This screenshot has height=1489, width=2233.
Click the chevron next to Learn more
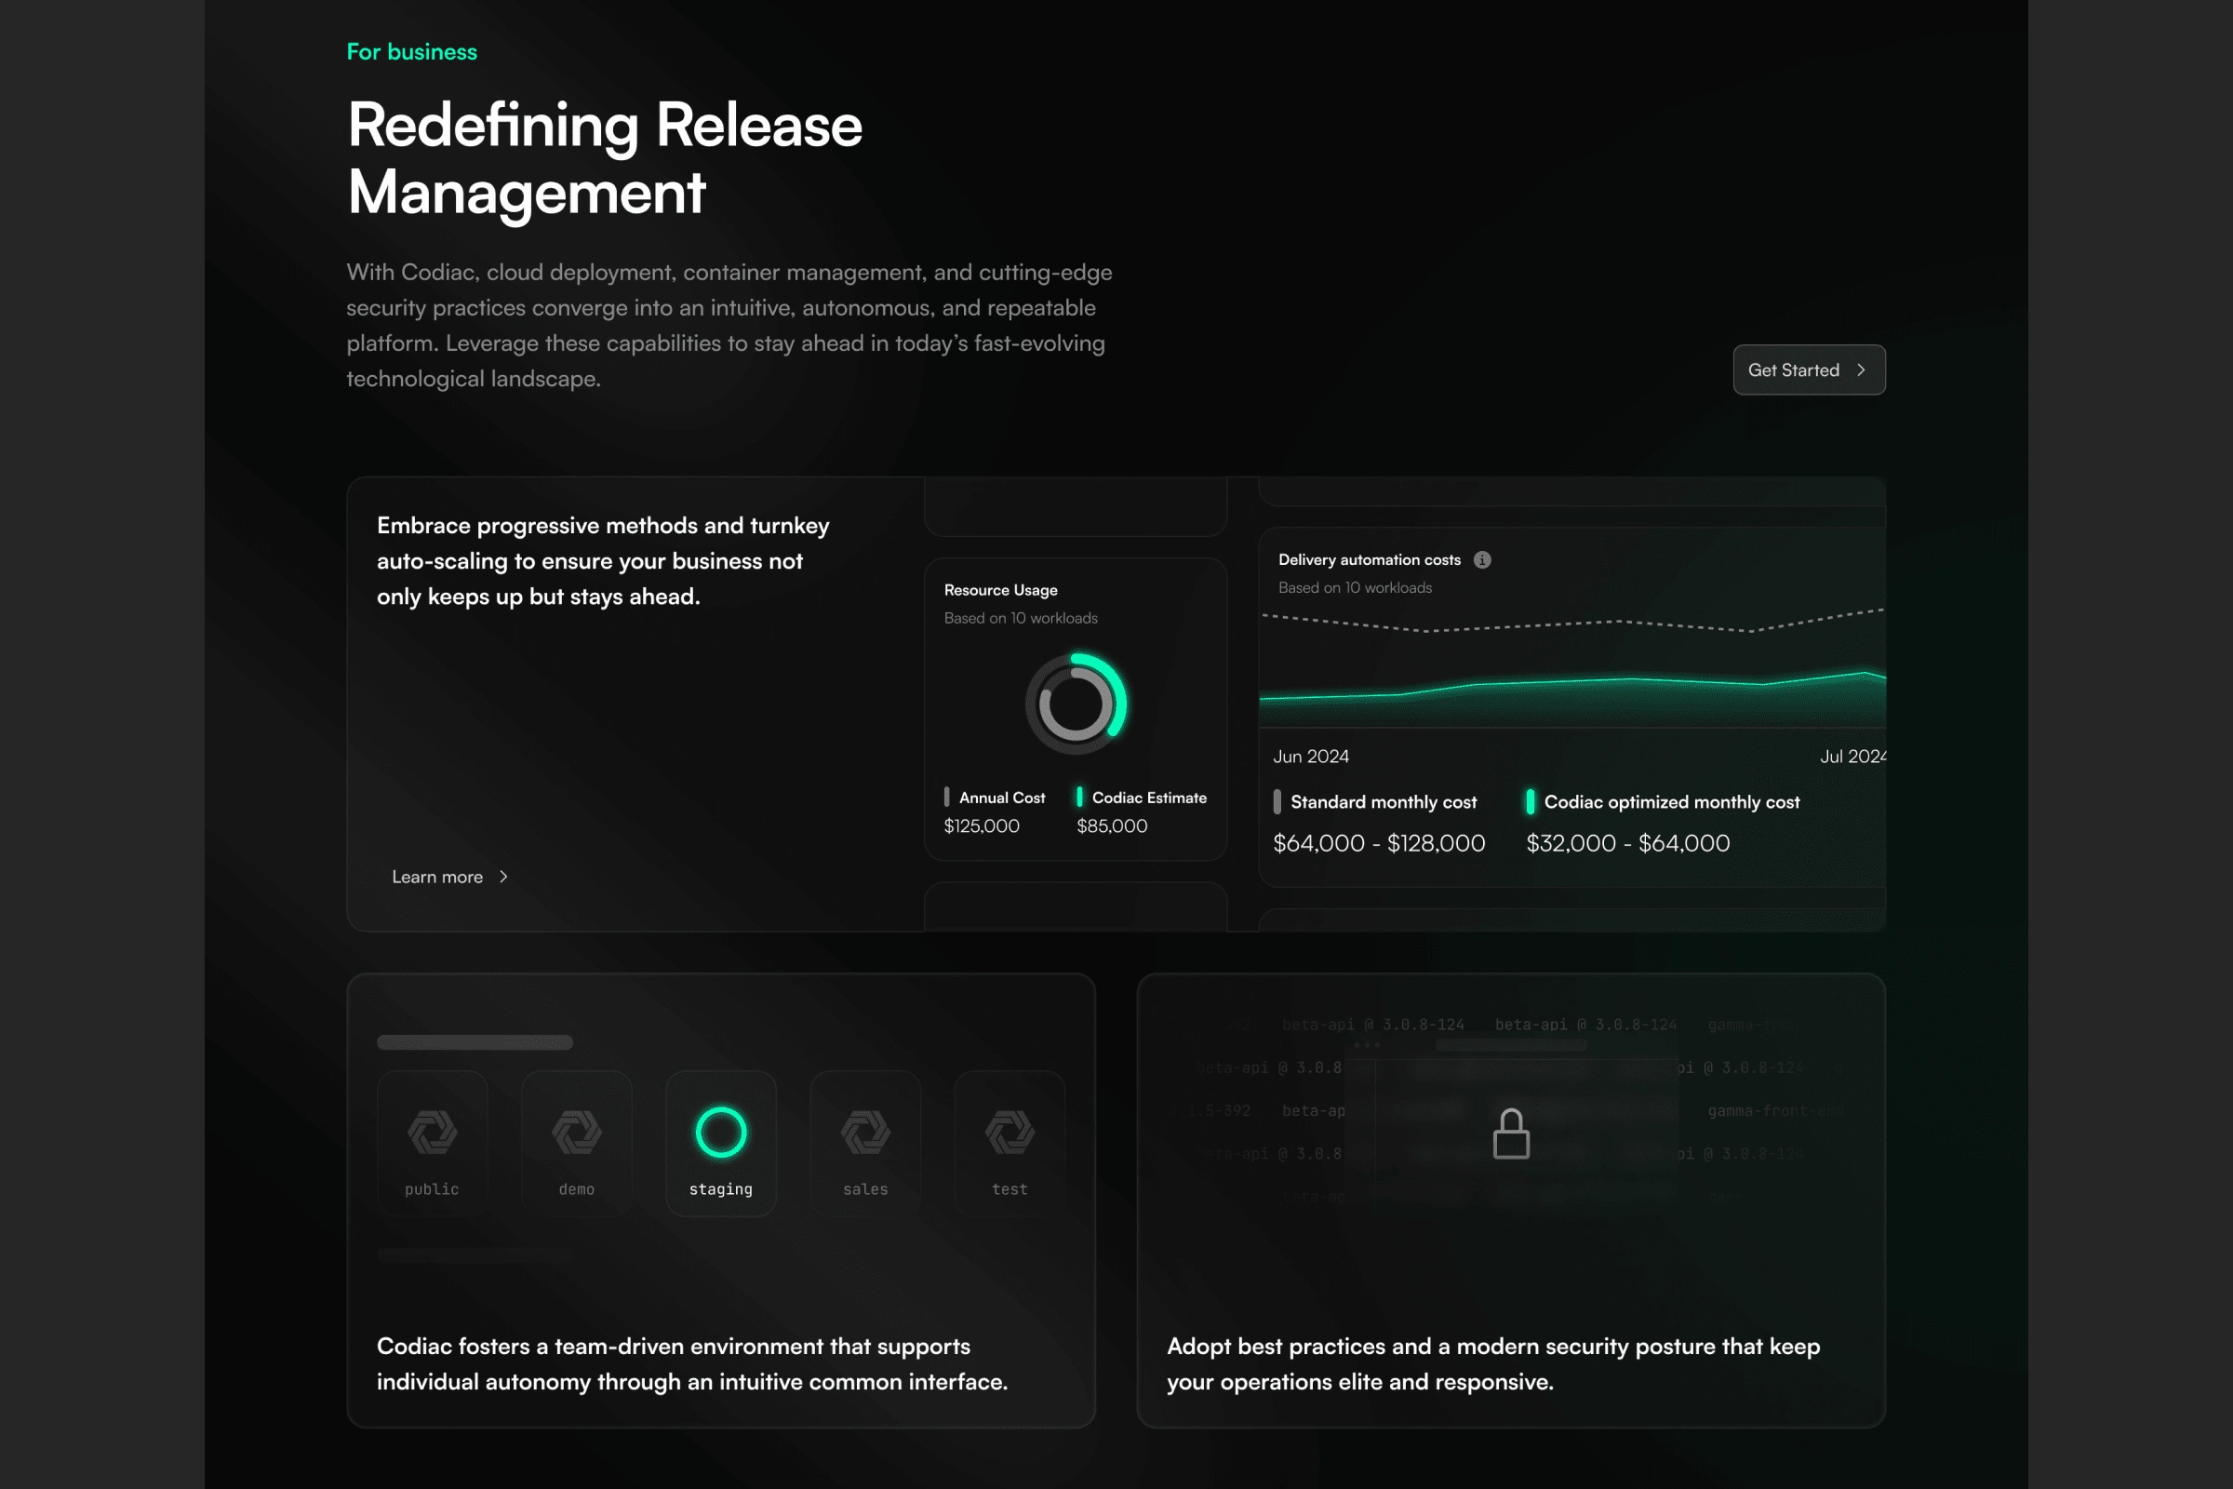click(503, 877)
